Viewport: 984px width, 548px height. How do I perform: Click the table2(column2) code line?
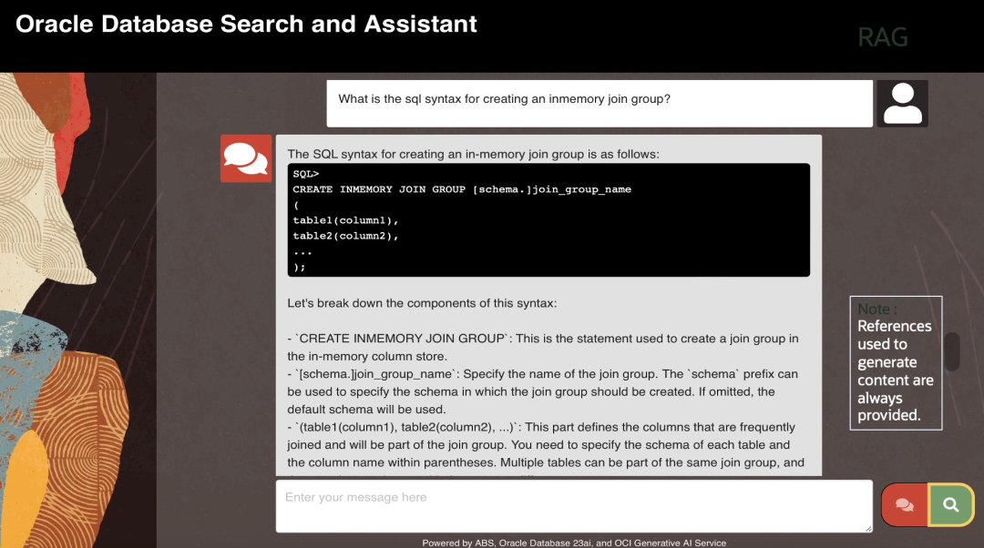[x=345, y=236]
